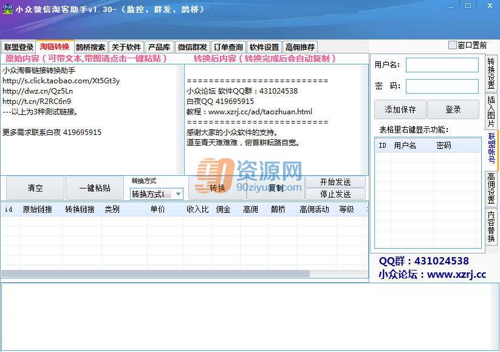500x352 pixels.
Task: Click the 登录 button
Action: [453, 109]
